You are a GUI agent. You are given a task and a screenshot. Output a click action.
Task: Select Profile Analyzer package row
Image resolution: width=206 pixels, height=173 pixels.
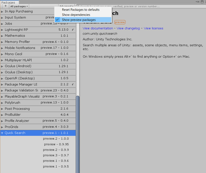[x=38, y=121]
